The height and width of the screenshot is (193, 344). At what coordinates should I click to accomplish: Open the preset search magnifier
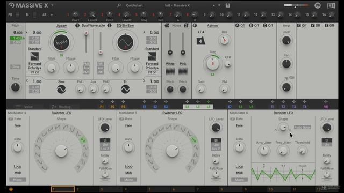tap(119, 5)
